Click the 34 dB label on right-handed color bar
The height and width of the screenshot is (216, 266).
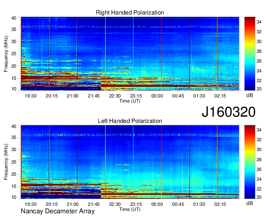pyautogui.click(x=259, y=22)
